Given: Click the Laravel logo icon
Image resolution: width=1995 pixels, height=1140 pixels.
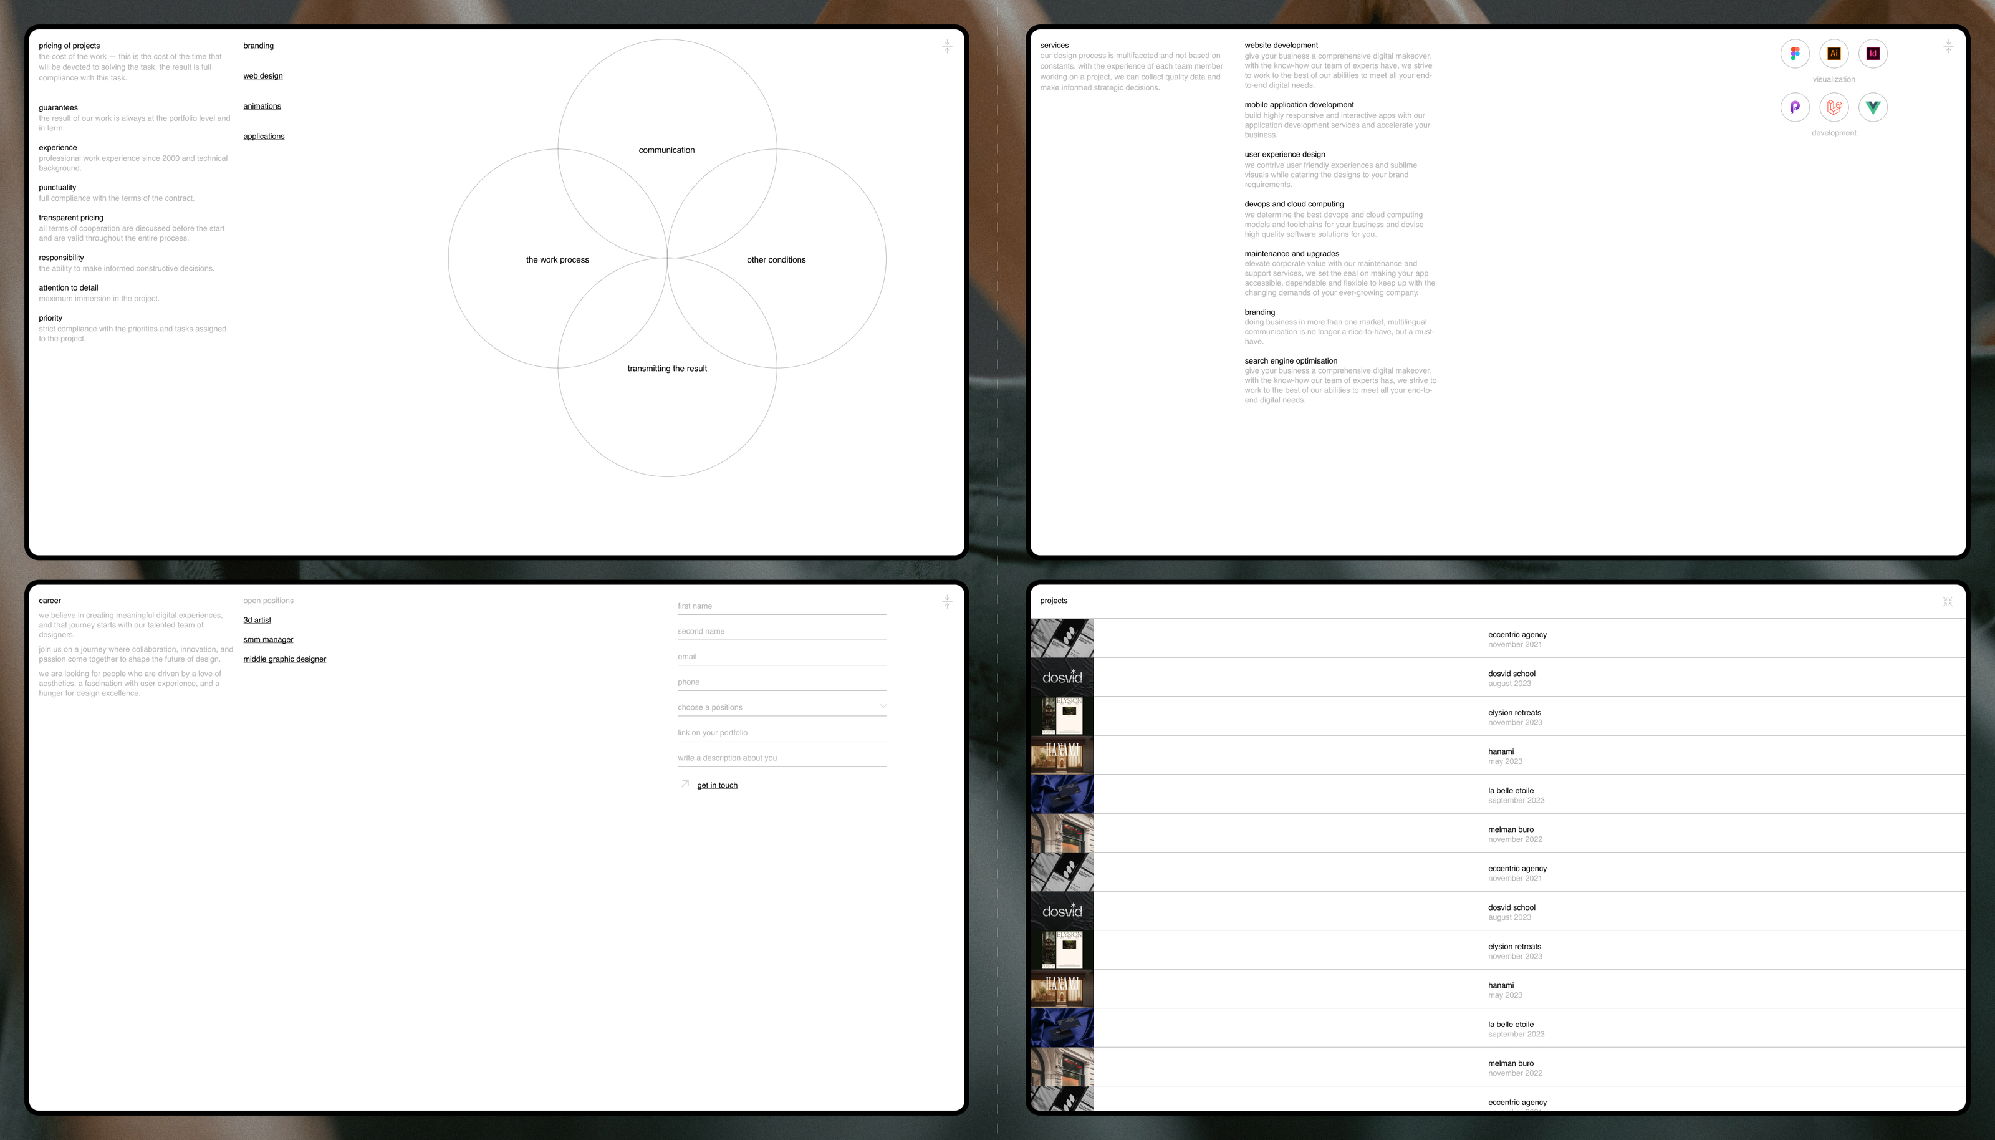Looking at the screenshot, I should (x=1834, y=107).
